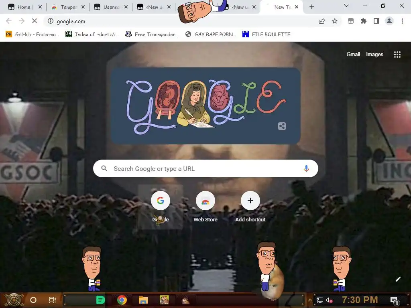Viewport: 411px width, 308px height.
Task: Open the Tampermonkey extension icon
Action: (x=351, y=21)
